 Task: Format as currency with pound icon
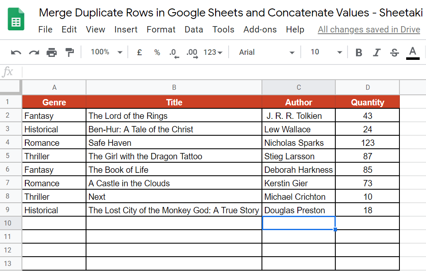(139, 52)
